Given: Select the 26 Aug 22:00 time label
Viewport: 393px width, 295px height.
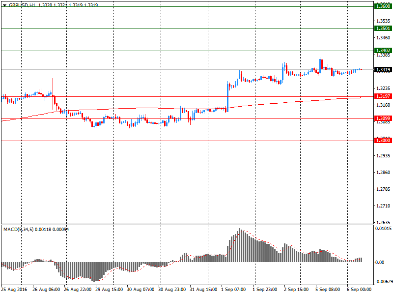Looking at the screenshot, I should tap(78, 289).
